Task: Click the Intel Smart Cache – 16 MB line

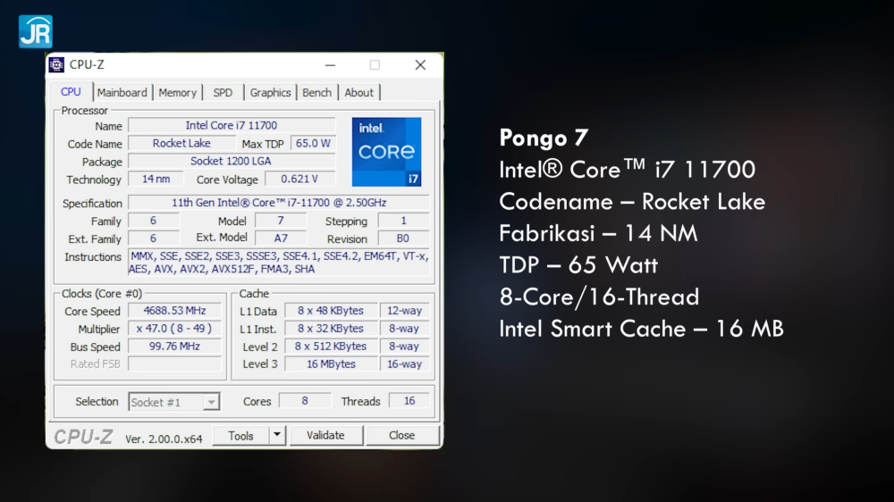Action: 641,329
